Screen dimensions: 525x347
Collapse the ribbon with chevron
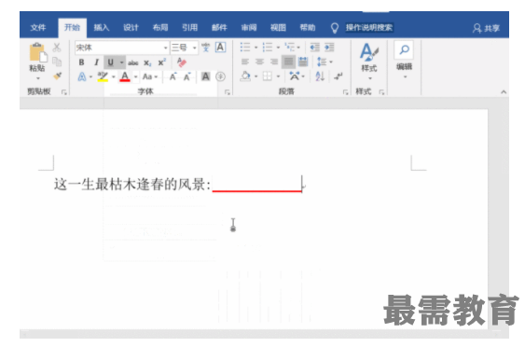(504, 91)
